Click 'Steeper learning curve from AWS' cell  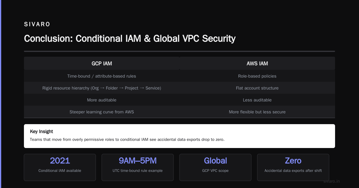(x=102, y=112)
